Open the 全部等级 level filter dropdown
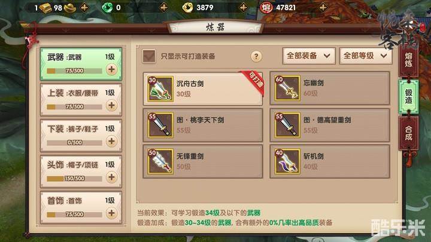Viewport: 431px width, 242px height. pos(366,56)
